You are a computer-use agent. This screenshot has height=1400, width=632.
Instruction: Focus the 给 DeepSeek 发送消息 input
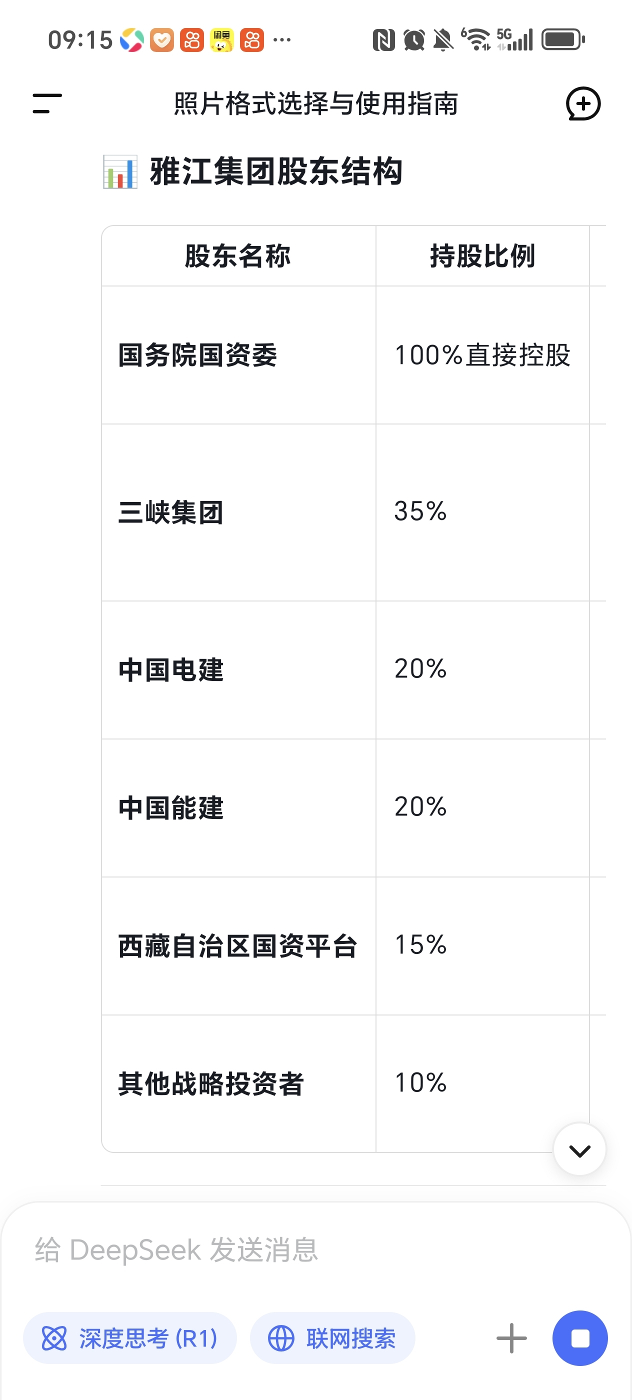tap(315, 1249)
